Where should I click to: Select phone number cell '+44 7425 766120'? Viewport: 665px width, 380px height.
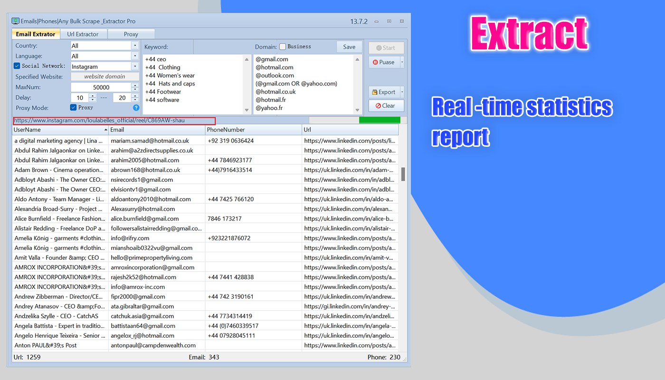tap(254, 199)
